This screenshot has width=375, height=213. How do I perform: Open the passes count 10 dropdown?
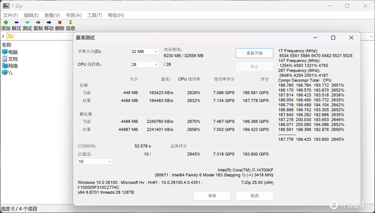pos(95,161)
